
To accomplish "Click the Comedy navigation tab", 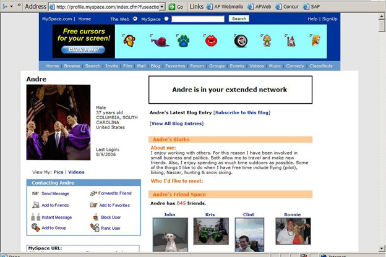I will pos(295,66).
